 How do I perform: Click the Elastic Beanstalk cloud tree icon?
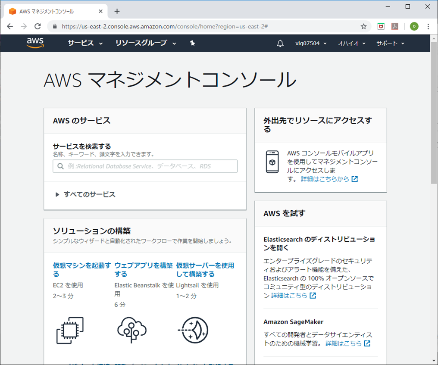point(132,330)
